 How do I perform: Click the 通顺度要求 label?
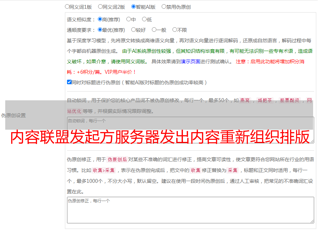(x=81, y=30)
